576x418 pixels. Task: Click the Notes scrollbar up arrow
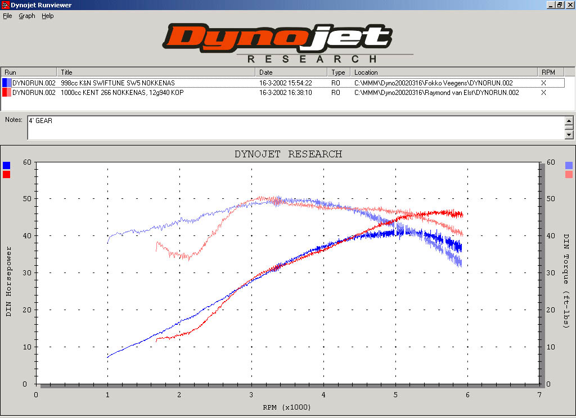[569, 120]
